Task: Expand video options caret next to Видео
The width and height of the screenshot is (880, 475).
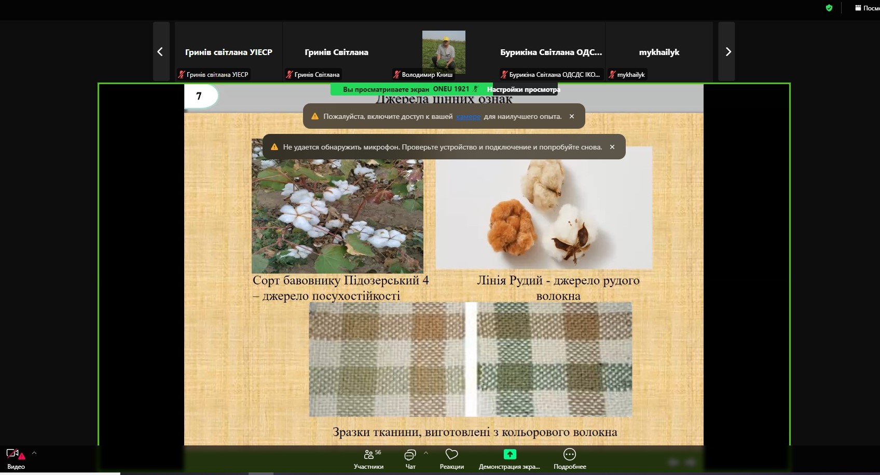Action: pyautogui.click(x=34, y=453)
